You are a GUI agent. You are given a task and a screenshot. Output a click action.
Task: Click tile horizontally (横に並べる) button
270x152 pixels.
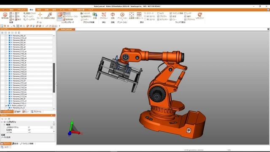click(x=149, y=19)
